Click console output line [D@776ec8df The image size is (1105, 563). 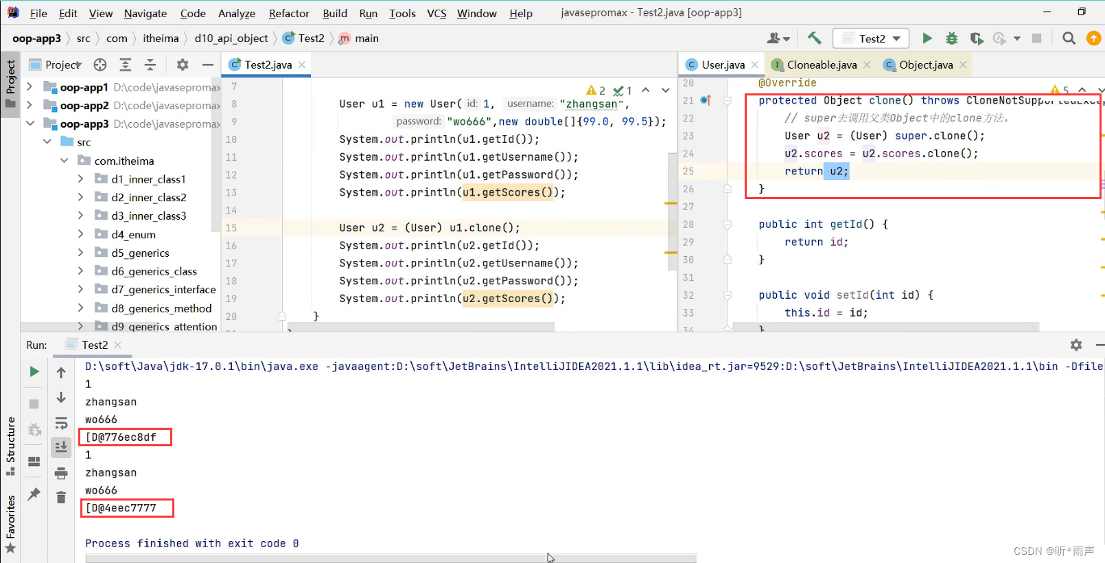(x=121, y=437)
